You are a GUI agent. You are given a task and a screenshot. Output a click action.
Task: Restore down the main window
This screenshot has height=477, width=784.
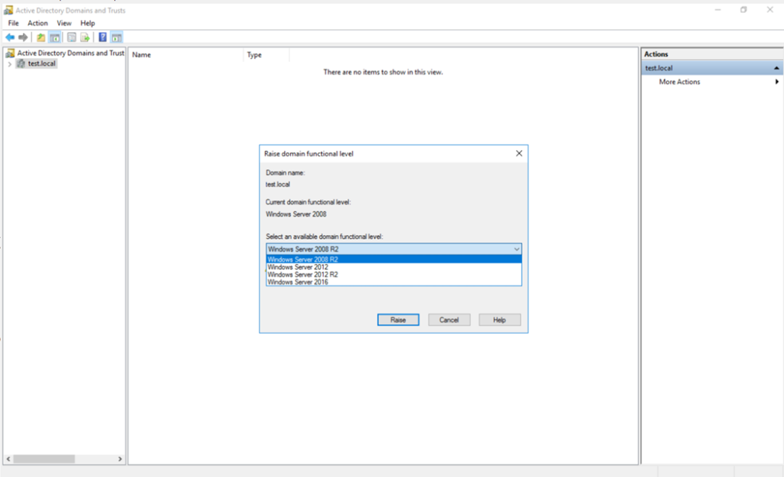743,10
